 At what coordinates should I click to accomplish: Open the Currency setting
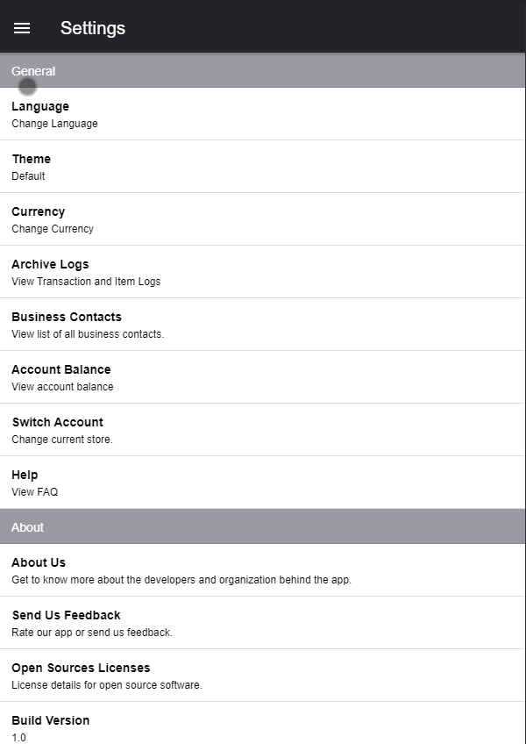pos(263,219)
